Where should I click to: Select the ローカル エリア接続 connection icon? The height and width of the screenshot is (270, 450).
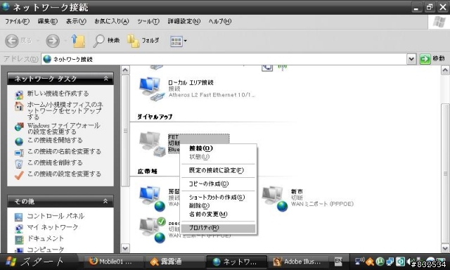[x=152, y=89]
